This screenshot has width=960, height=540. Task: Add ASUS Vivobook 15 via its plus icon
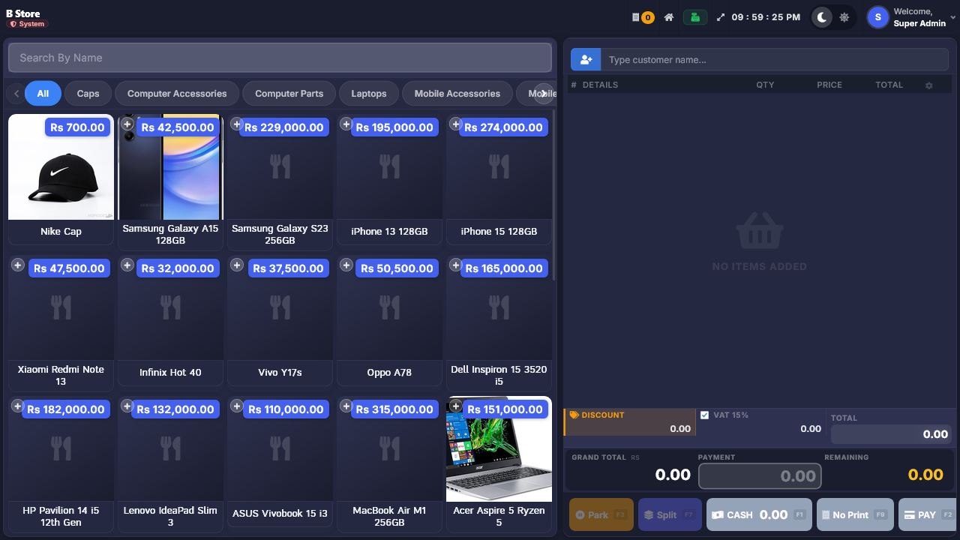coord(237,406)
